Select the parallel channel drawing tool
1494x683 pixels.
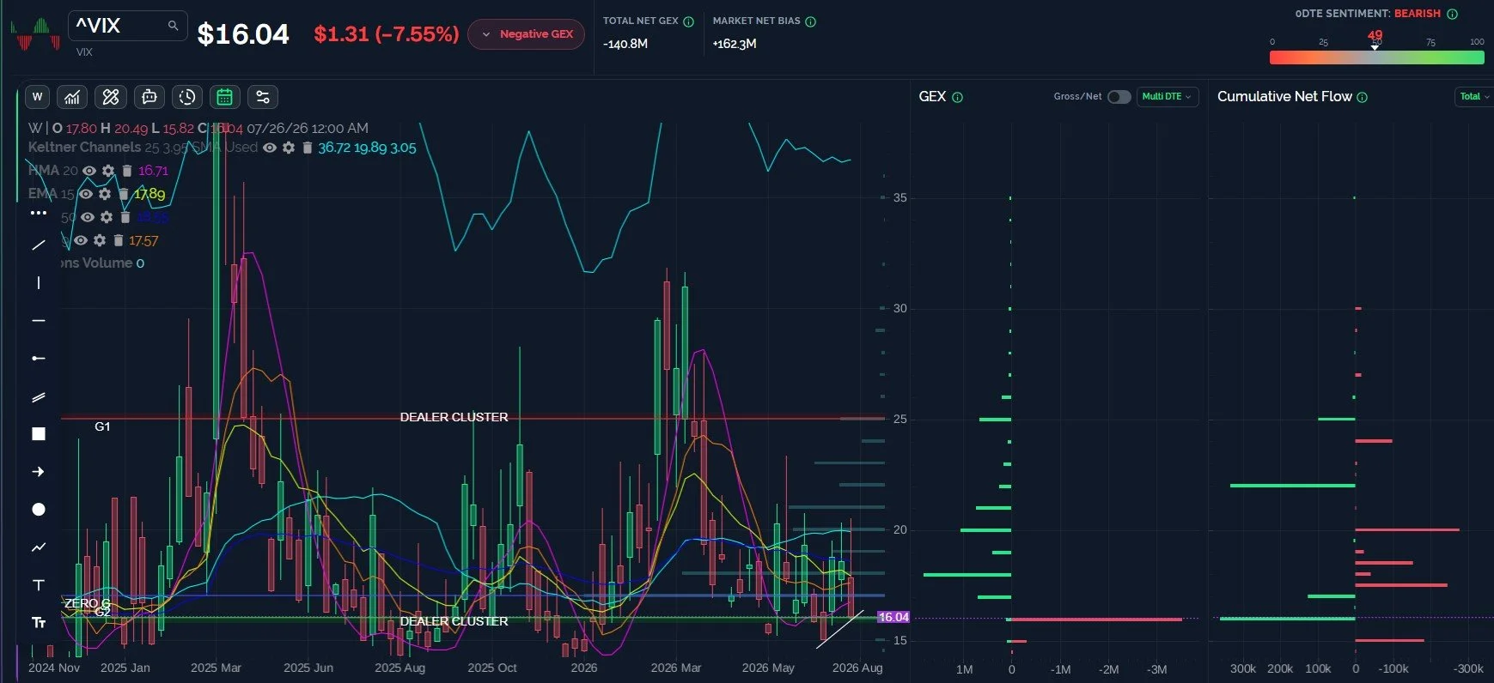39,396
